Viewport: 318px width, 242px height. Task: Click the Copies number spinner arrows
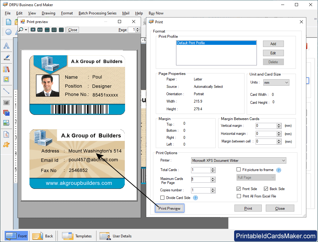click(213, 190)
